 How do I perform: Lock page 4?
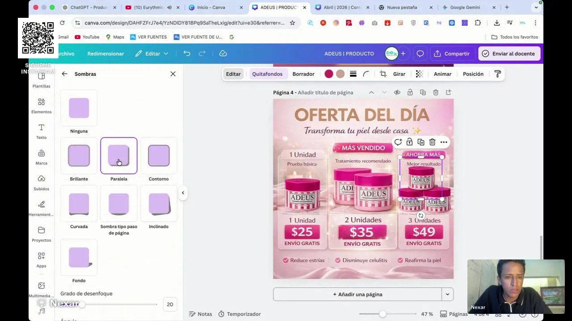pos(410,92)
